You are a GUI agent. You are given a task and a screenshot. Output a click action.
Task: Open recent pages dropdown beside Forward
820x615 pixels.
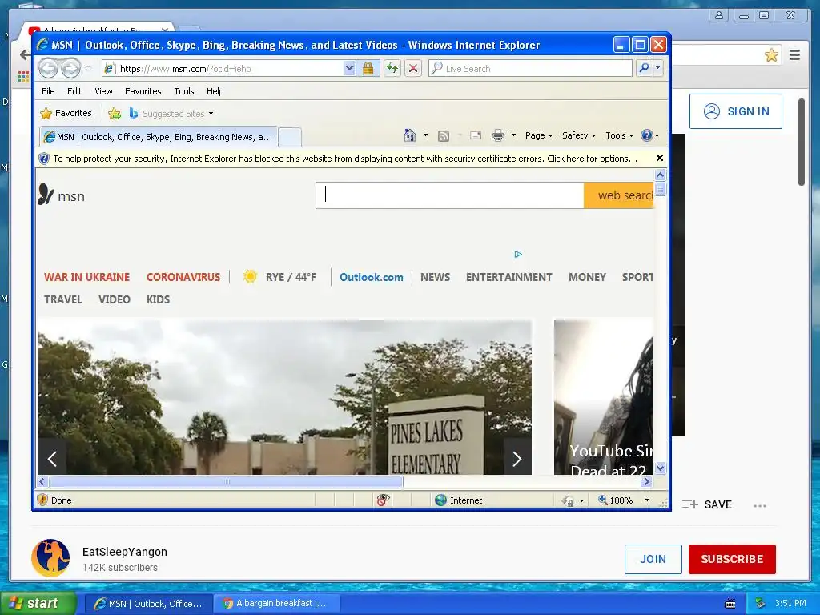tap(88, 69)
